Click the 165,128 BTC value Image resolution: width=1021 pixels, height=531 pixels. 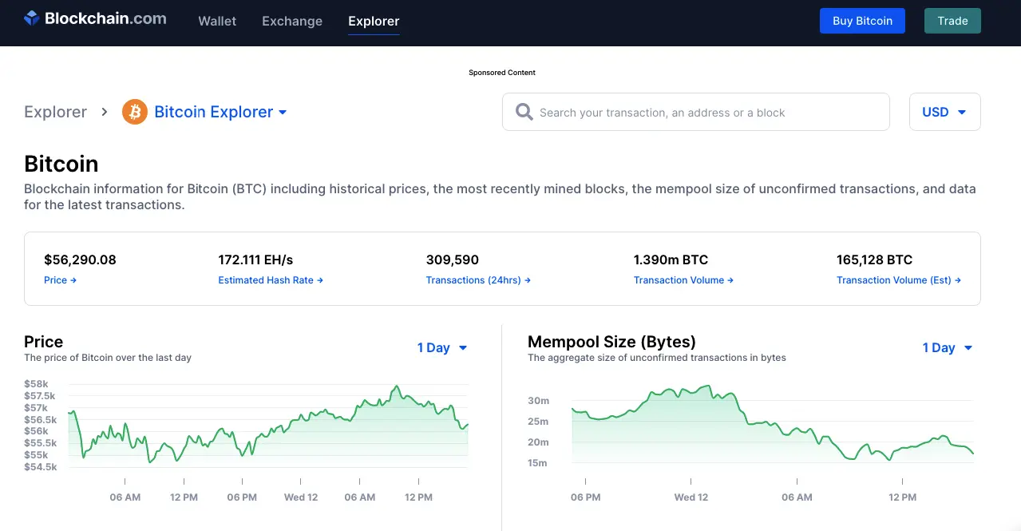click(874, 260)
